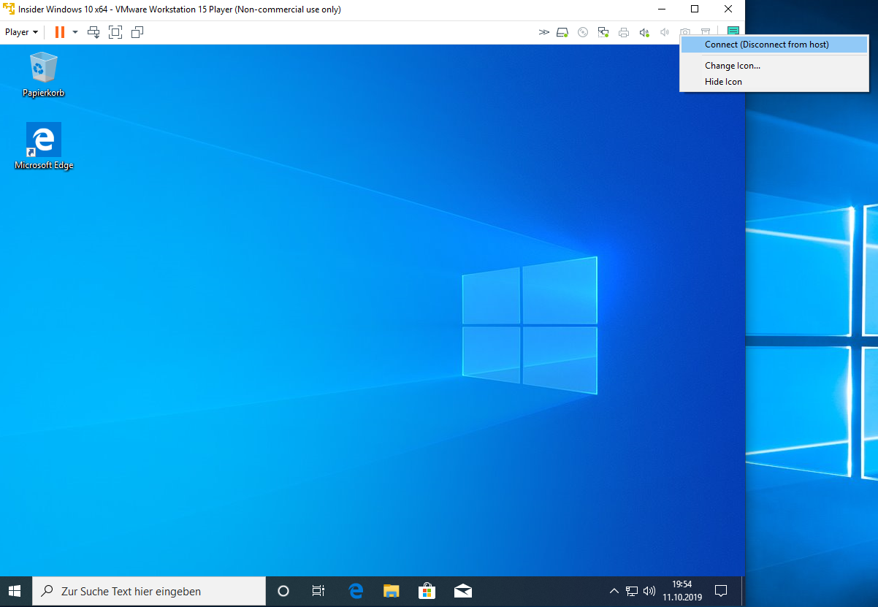The image size is (878, 607).
Task: Click the Unity mode toolbar icon
Action: [x=137, y=32]
